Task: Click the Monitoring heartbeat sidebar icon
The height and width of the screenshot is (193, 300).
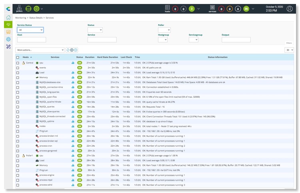Action: pos(8,25)
